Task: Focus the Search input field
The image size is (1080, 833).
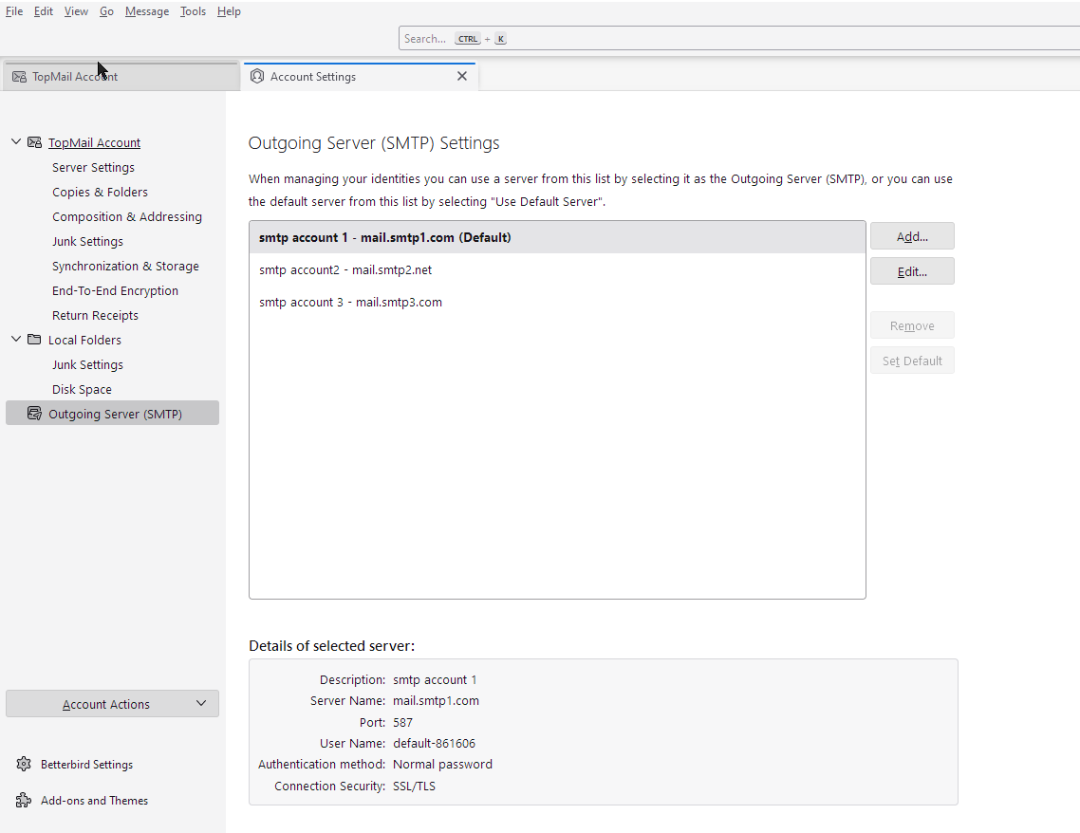Action: (739, 39)
